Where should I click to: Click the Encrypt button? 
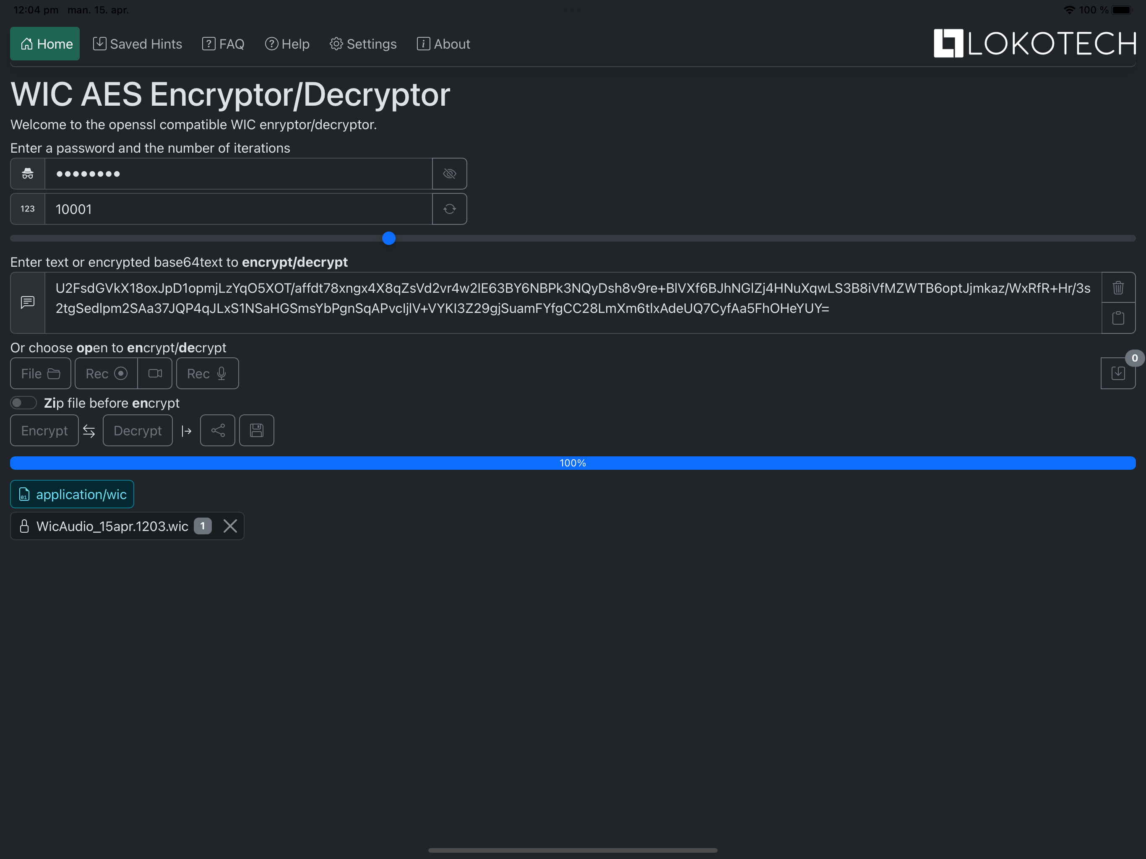[44, 430]
